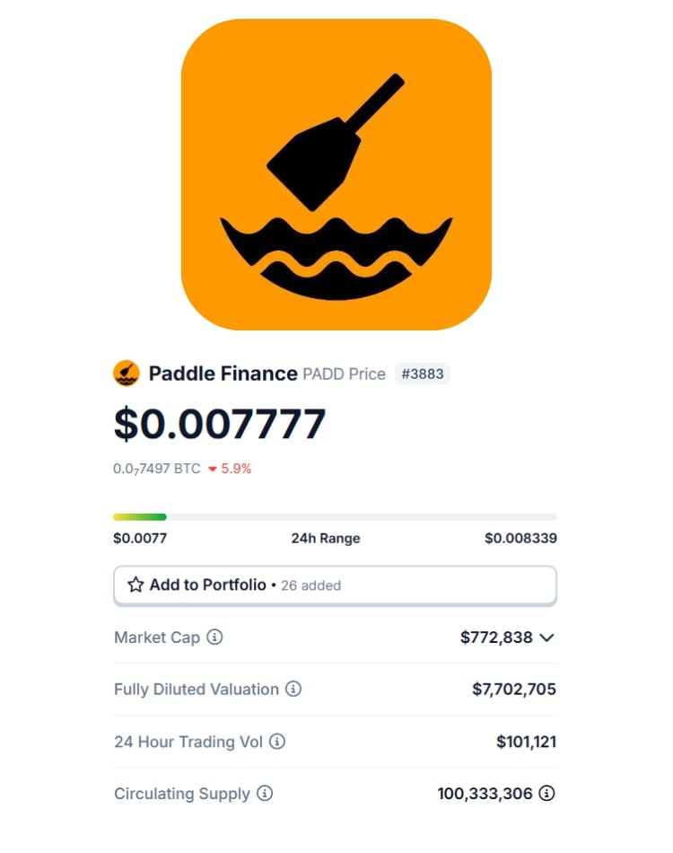Open the Market Cap info icon
This screenshot has width=673, height=853.
(214, 637)
